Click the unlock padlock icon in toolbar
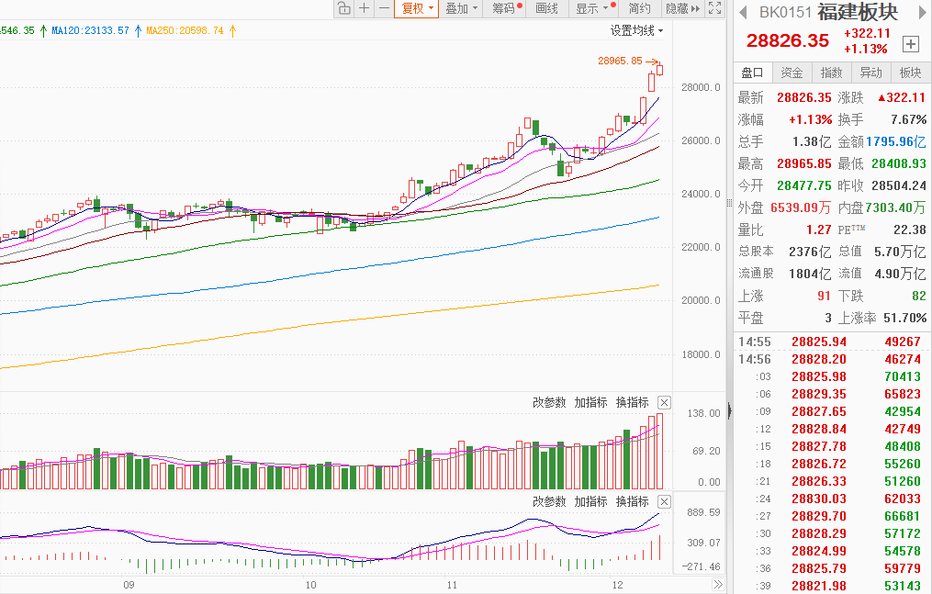This screenshot has height=594, width=932. click(x=344, y=8)
